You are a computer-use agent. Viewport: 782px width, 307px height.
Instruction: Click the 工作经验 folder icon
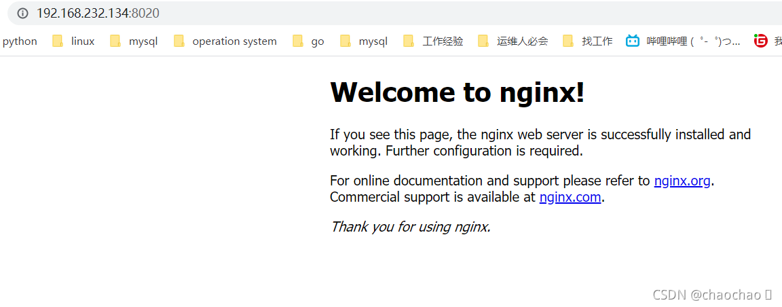pos(409,41)
